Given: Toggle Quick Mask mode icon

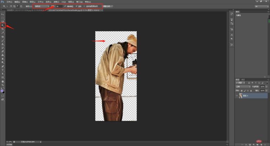Looking at the screenshot, I should pyautogui.click(x=2, y=96).
